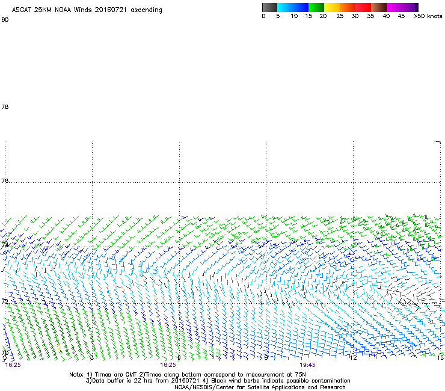The width and height of the screenshot is (445, 391).
Task: Pick the green 15-20 knots legend segment
Action: pyautogui.click(x=316, y=7)
